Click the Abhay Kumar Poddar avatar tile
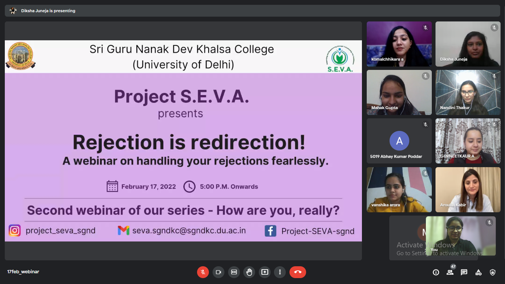The height and width of the screenshot is (284, 505). tap(399, 141)
